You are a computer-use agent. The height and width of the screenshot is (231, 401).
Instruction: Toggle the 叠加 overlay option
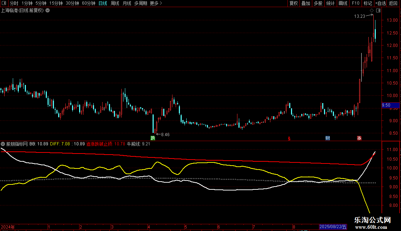coord(306,3)
